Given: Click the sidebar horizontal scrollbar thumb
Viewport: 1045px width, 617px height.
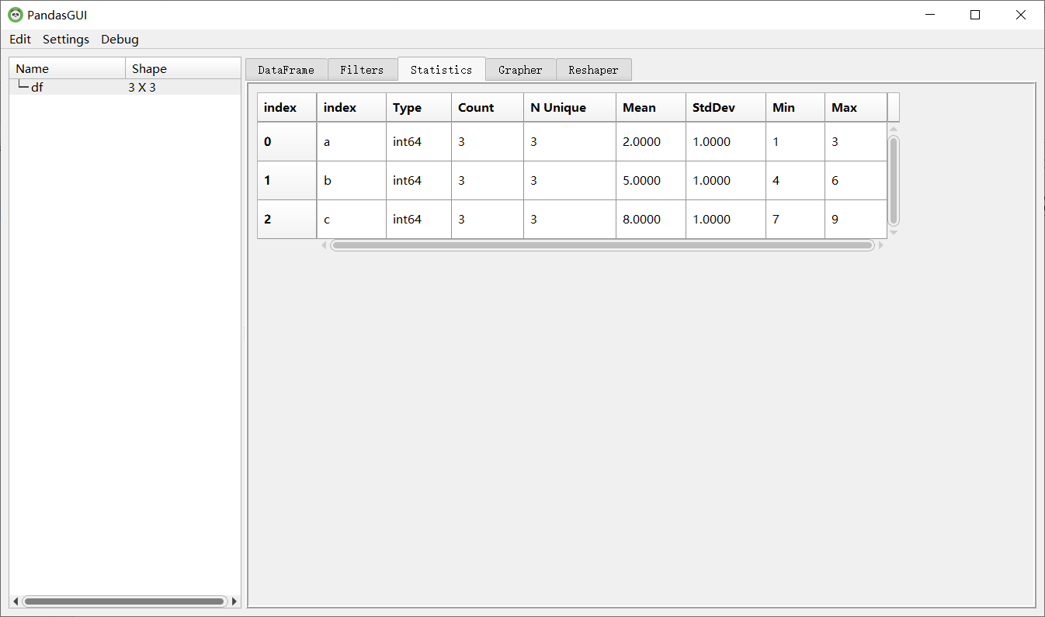Looking at the screenshot, I should coord(123,601).
